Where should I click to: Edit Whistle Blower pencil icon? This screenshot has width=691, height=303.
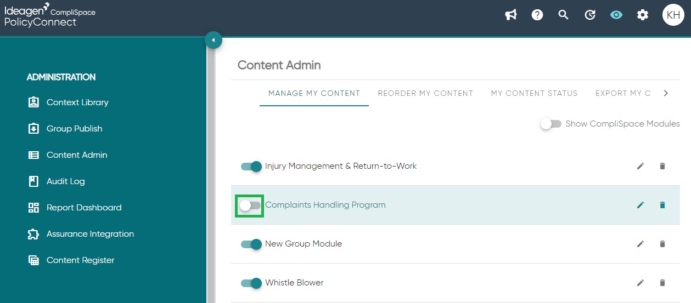tap(641, 283)
